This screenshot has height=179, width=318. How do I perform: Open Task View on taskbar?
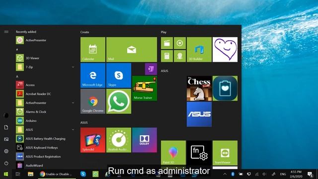click(x=18, y=174)
